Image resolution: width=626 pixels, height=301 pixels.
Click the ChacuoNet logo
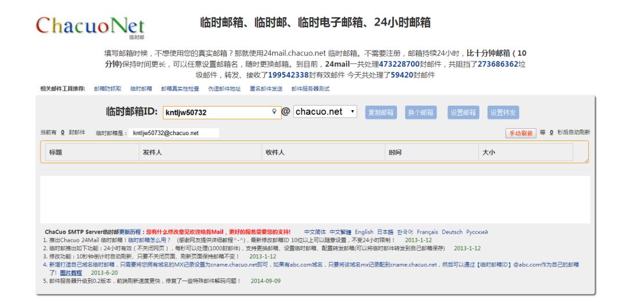tap(90, 27)
